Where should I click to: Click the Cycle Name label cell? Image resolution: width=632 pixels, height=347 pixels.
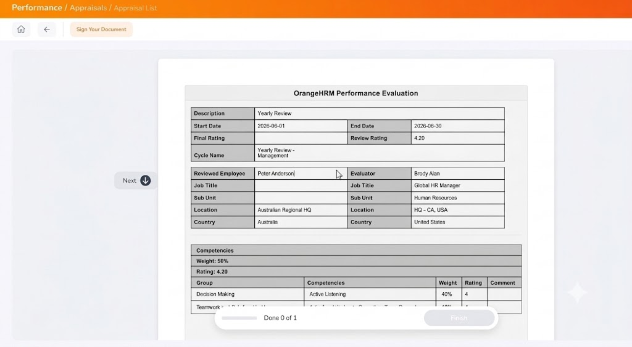[223, 153]
